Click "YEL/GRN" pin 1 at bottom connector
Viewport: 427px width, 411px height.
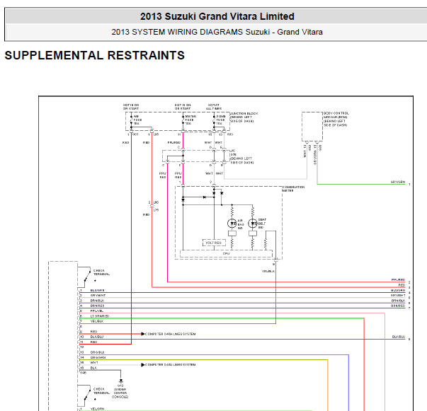point(97,409)
